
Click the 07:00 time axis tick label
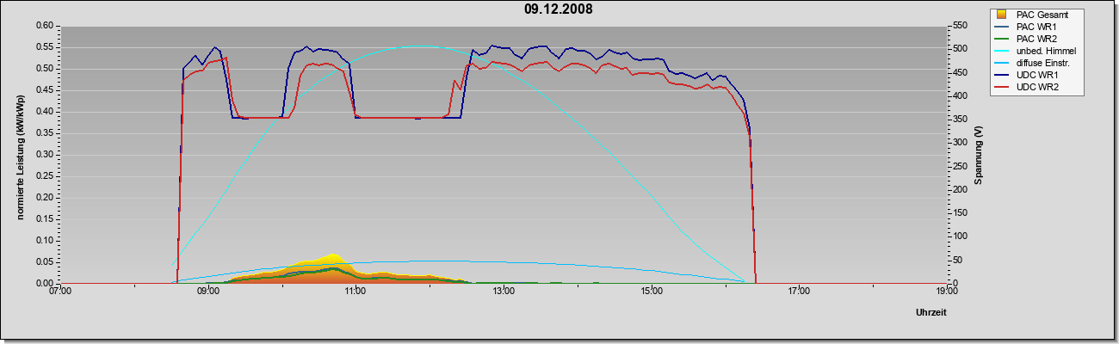click(60, 292)
